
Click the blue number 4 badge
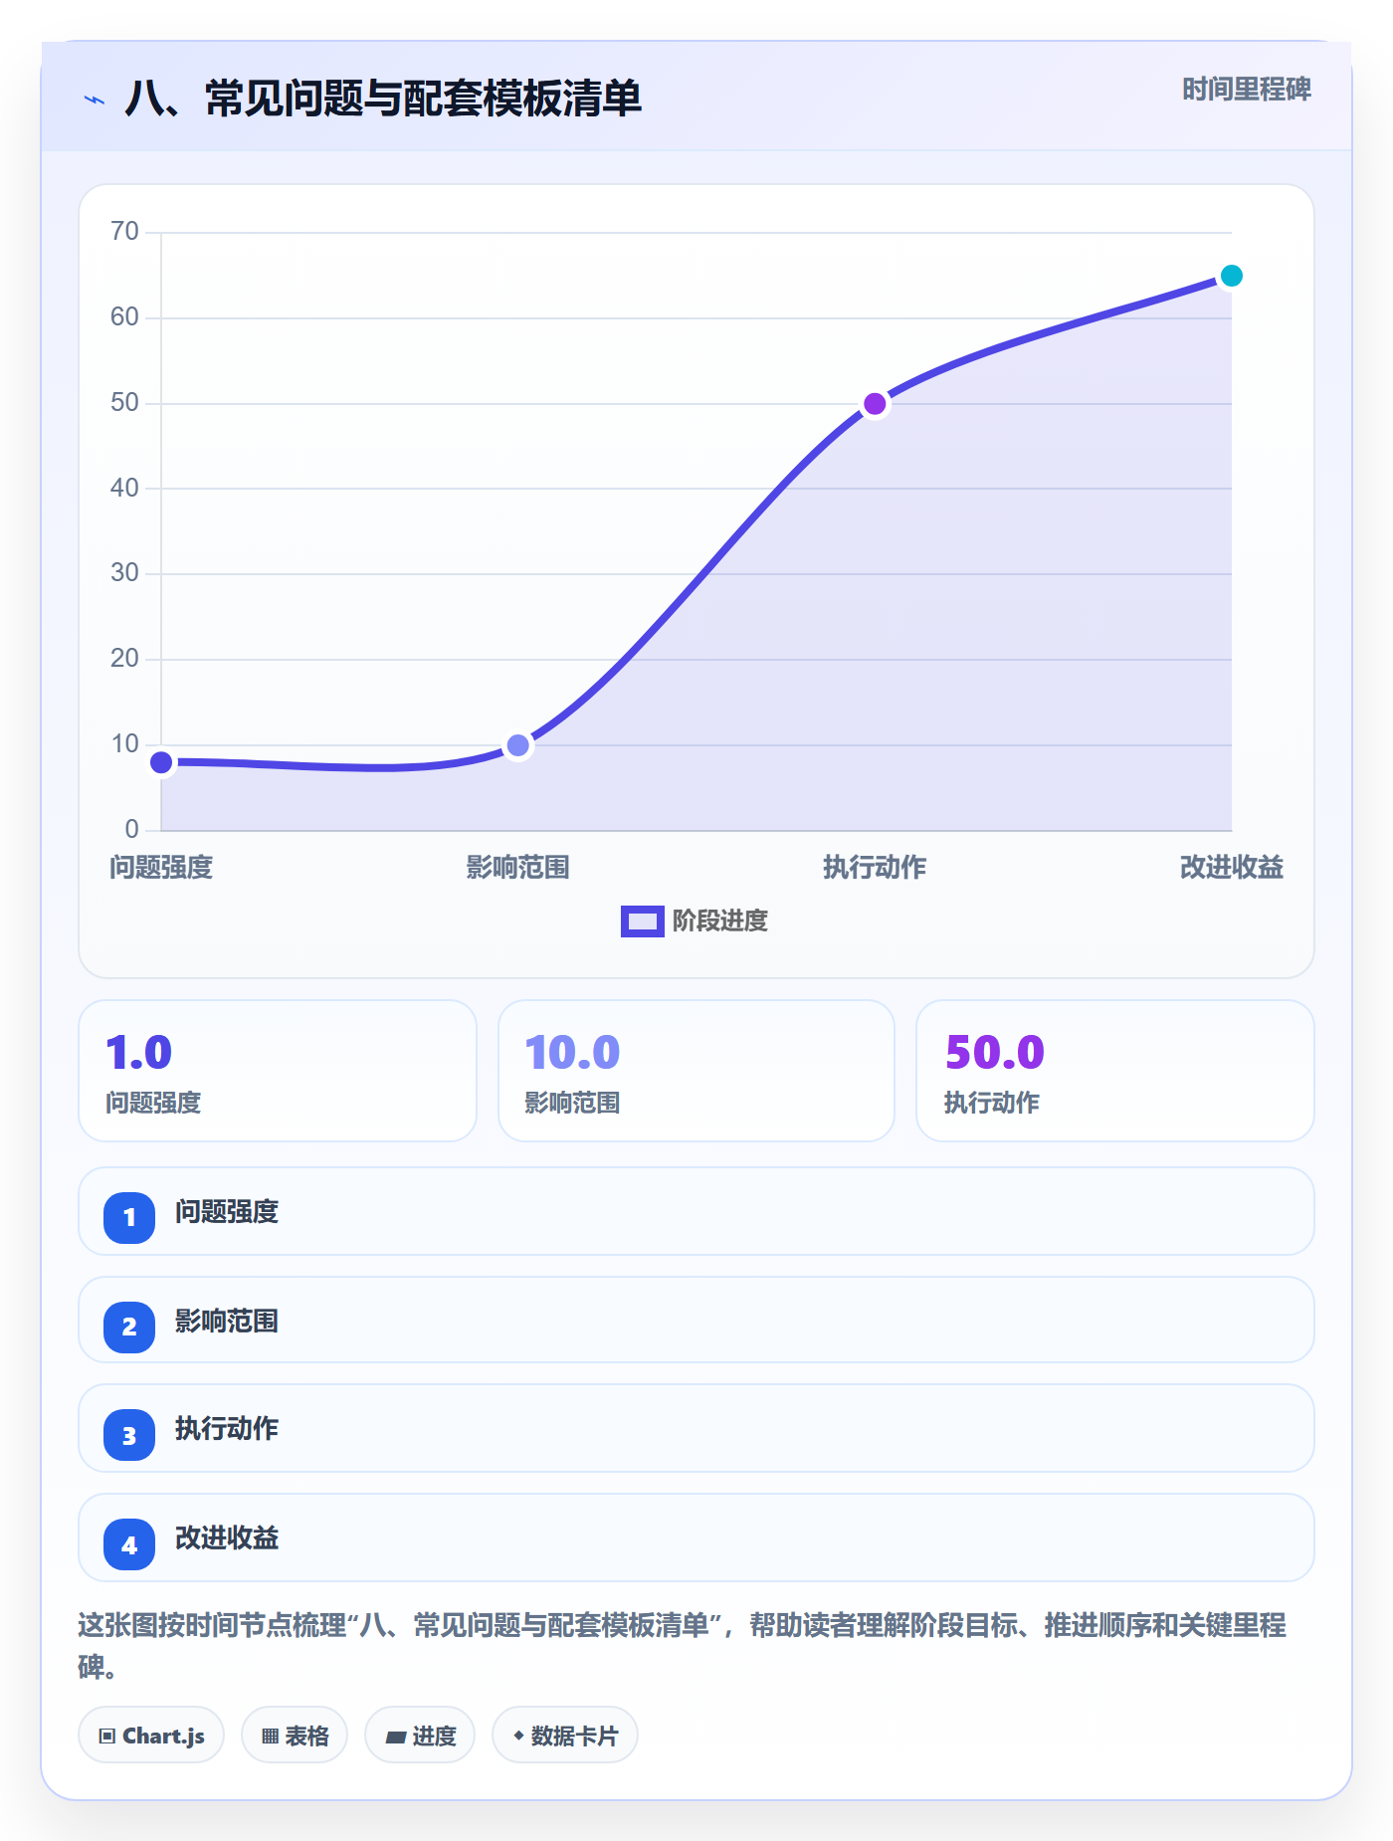(129, 1544)
